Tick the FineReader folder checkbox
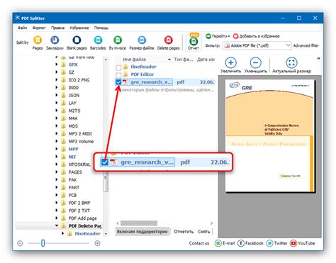This screenshot has height=263, width=336. [x=118, y=67]
